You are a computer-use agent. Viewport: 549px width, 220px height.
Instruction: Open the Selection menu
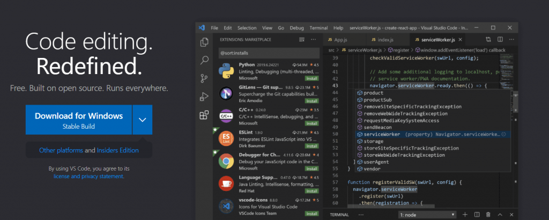[x=247, y=28]
